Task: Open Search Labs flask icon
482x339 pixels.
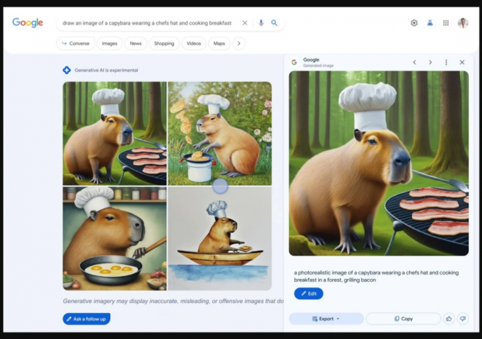Action: click(430, 23)
